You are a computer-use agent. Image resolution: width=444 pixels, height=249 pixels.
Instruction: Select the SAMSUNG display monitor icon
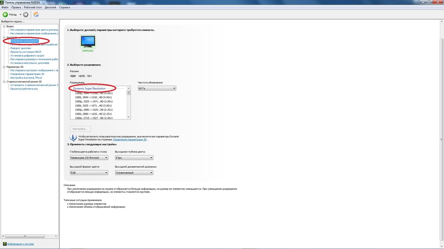(x=88, y=42)
